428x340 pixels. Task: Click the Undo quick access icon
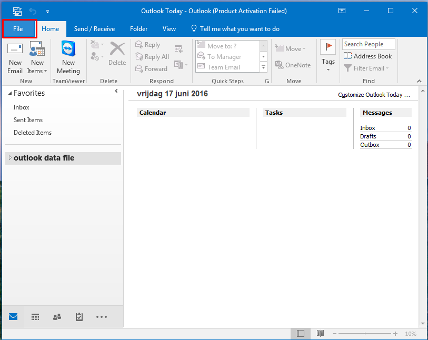pos(33,11)
